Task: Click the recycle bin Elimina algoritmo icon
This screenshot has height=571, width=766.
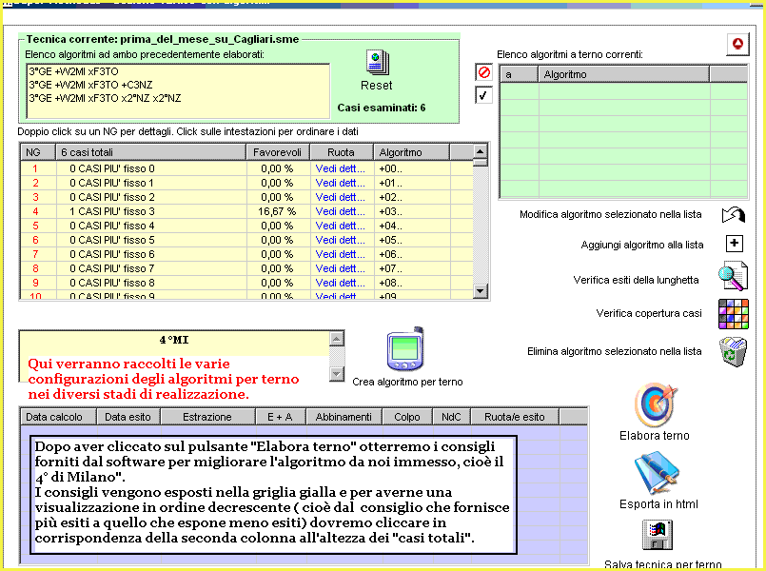Action: point(734,352)
